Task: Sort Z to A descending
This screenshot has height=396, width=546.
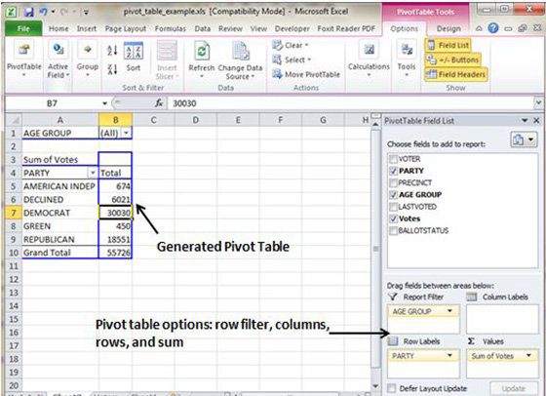Action: [x=112, y=69]
